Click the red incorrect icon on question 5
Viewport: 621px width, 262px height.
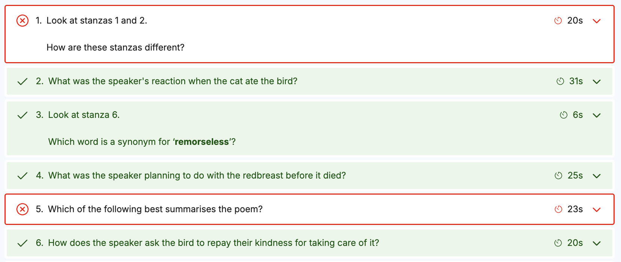22,209
